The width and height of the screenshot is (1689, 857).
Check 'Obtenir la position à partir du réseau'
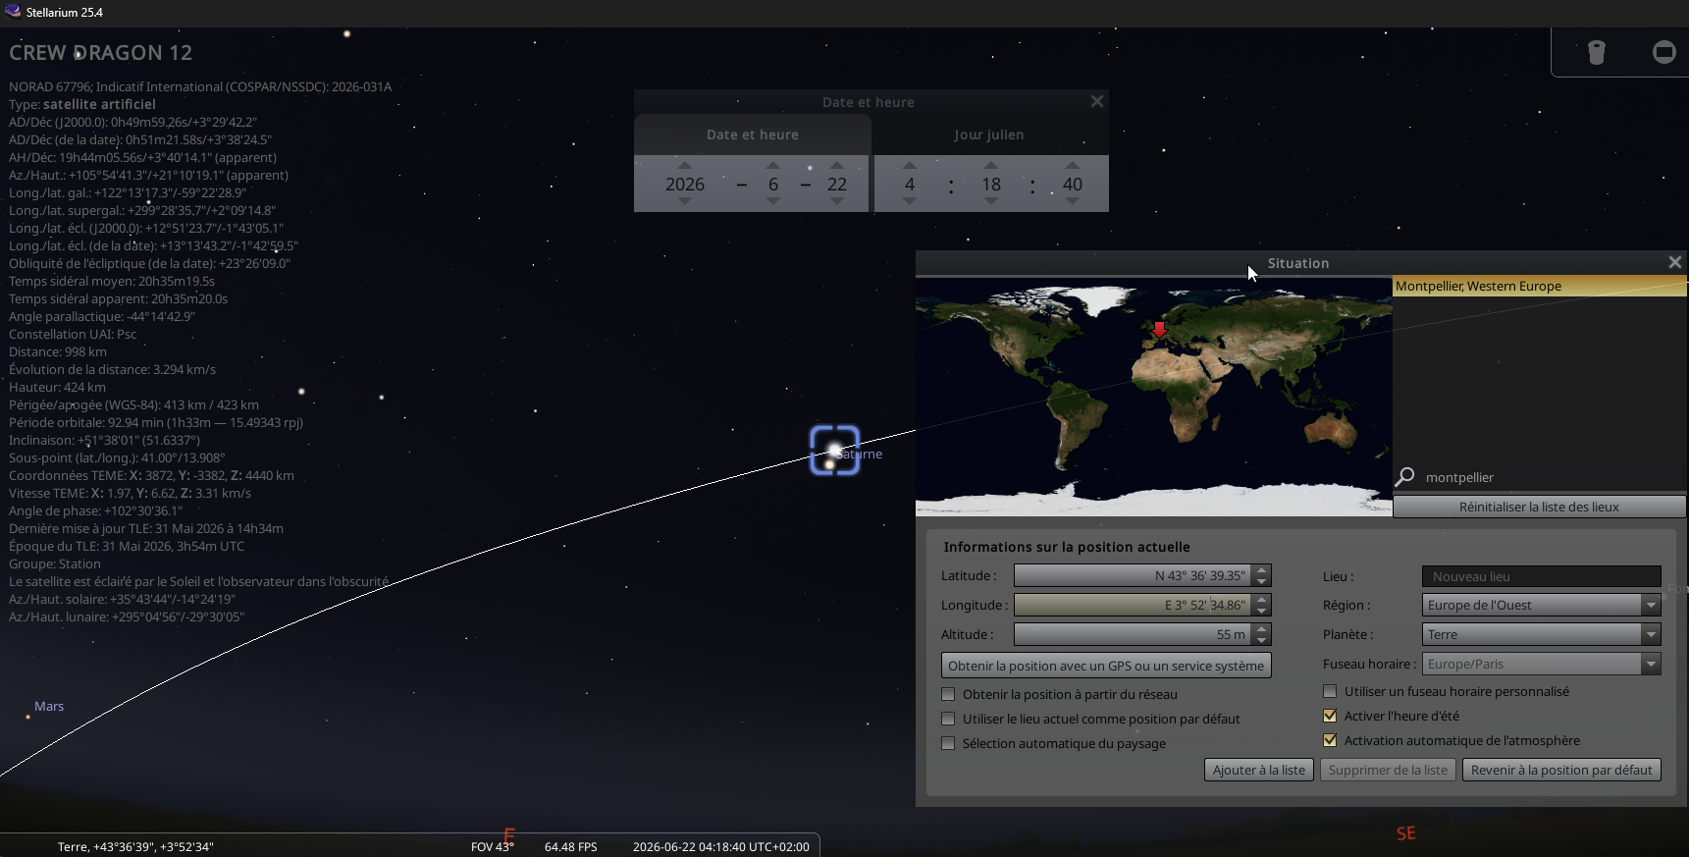(x=948, y=694)
